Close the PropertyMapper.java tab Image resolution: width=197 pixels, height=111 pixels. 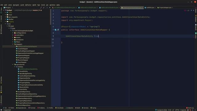click(x=172, y=8)
